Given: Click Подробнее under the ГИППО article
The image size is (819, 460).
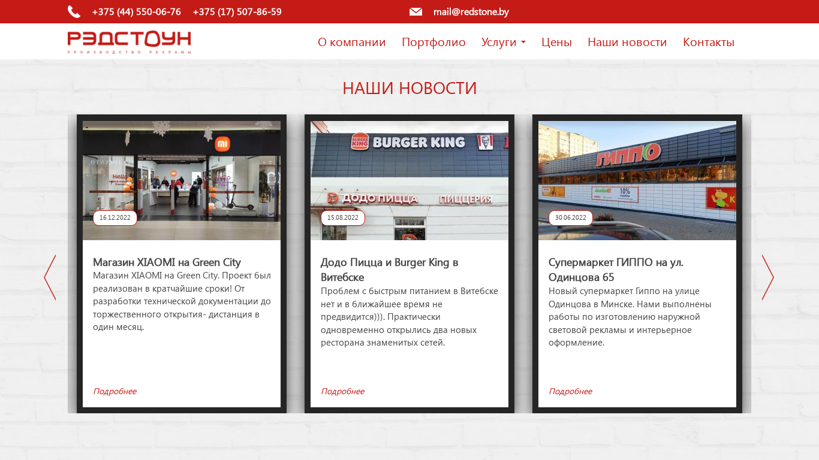Looking at the screenshot, I should pyautogui.click(x=570, y=391).
